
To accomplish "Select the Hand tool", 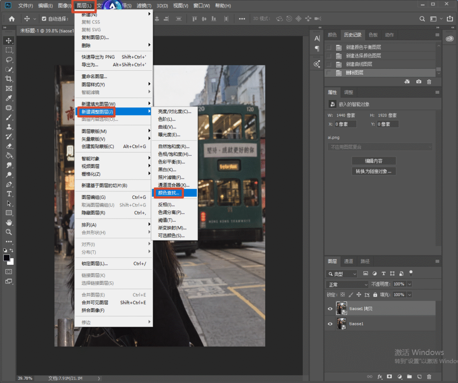I will click(9, 222).
